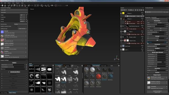Expand the Grunge section in Properties

pyautogui.click(x=148, y=36)
